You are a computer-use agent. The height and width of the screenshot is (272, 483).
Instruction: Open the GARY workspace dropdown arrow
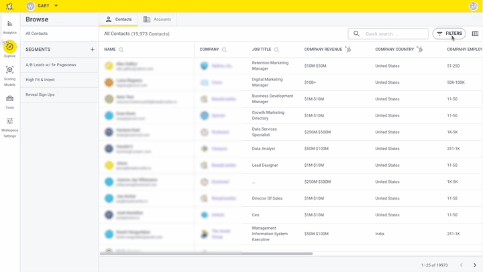[56, 5]
